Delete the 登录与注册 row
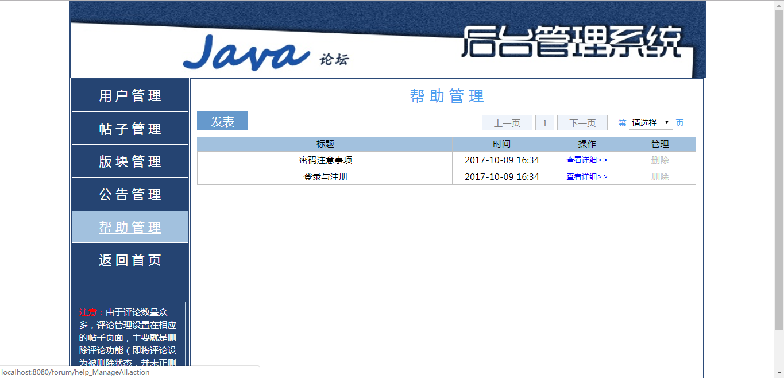 tap(660, 176)
